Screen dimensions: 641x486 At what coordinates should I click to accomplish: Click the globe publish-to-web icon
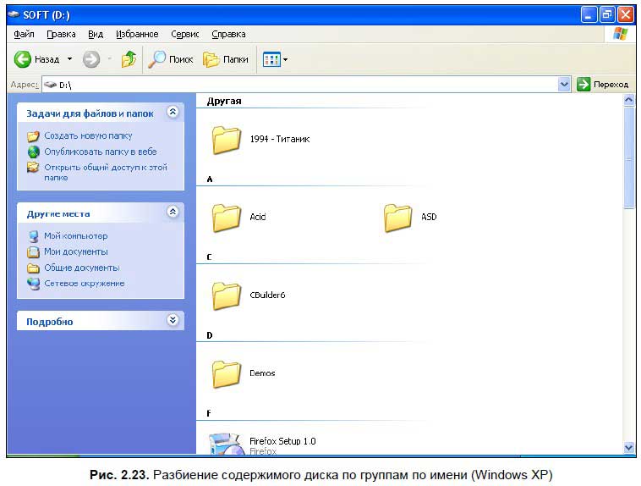pos(33,152)
